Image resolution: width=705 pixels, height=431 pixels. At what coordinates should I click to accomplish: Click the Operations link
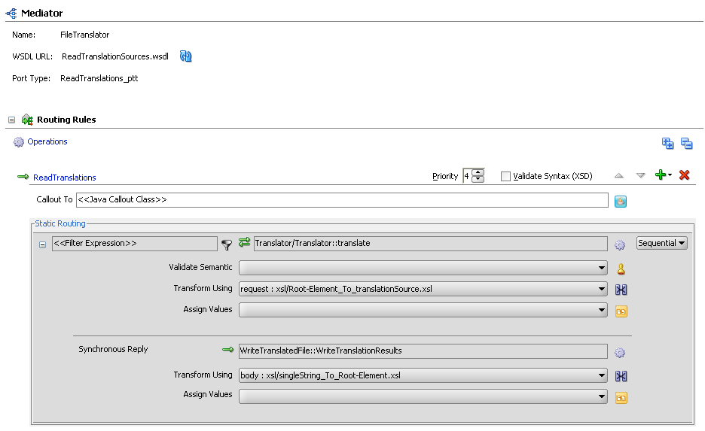point(47,141)
